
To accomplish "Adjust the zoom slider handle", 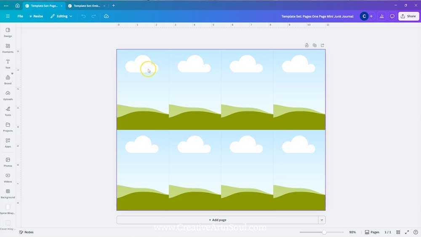I will [x=324, y=232].
